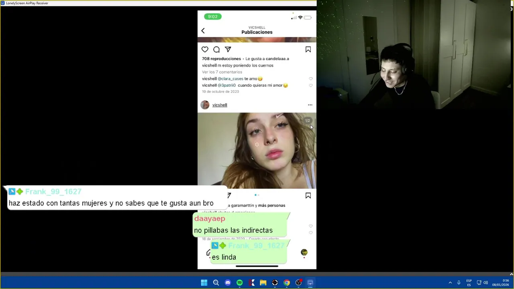Screen dimensions: 514x289
Task: Click the '708 reproducciones' count
Action: pyautogui.click(x=221, y=59)
